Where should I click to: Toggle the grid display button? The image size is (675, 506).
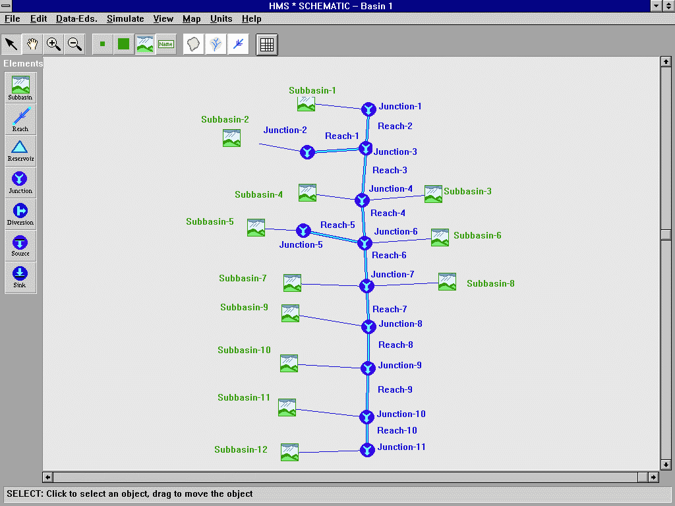[267, 44]
